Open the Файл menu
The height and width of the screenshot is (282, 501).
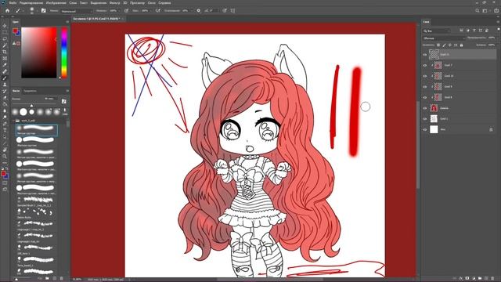13,3
